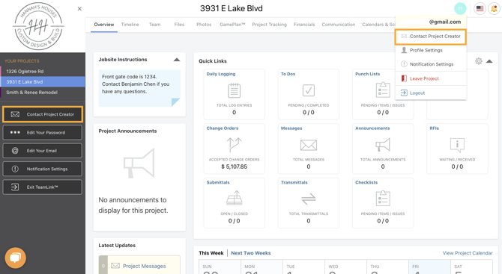Click the US flag language icon
502x274 pixels.
[480, 9]
